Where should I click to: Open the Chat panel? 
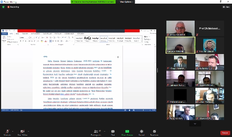click(x=113, y=131)
